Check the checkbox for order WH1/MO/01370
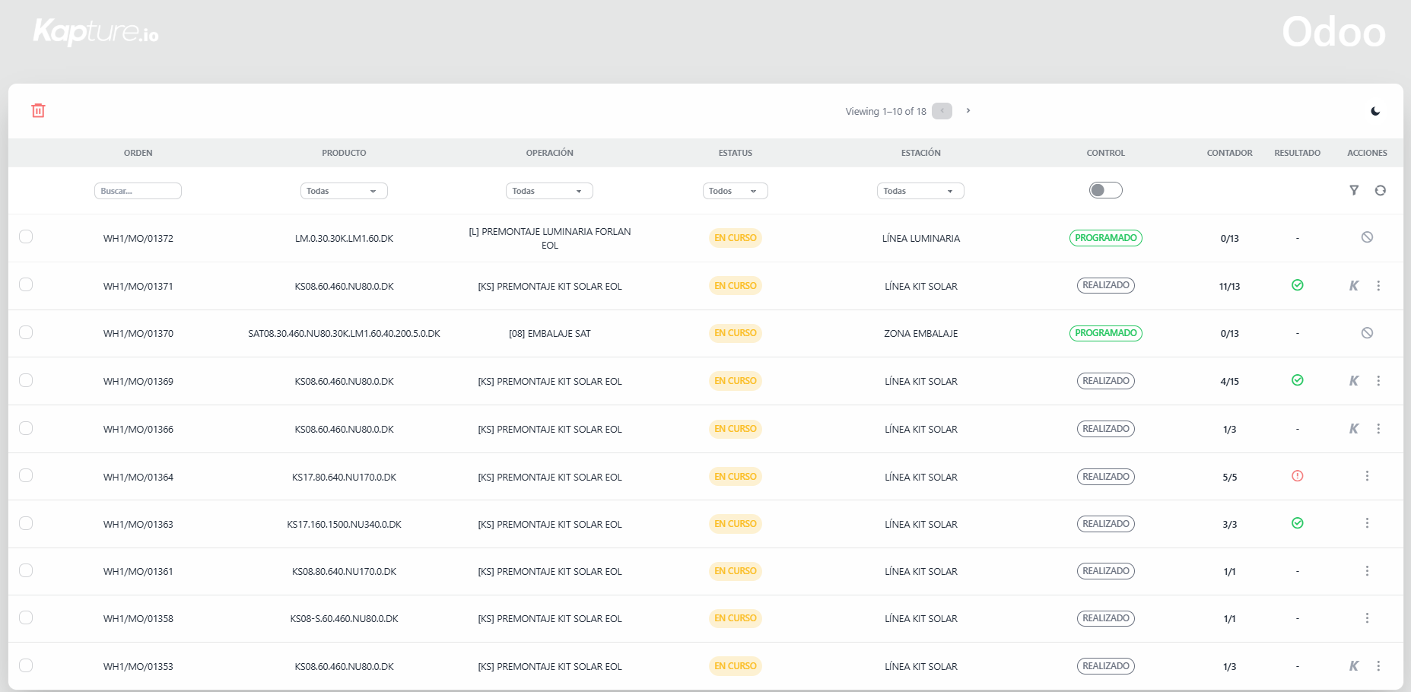Image resolution: width=1411 pixels, height=692 pixels. (26, 332)
